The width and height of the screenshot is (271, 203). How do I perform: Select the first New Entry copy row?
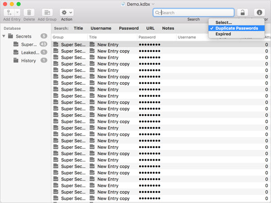[161, 51]
